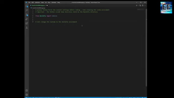The width and height of the screenshot is (174, 98).
Task: Click the HowToColorBWimage.py breadcrumb
Action: (39, 8)
